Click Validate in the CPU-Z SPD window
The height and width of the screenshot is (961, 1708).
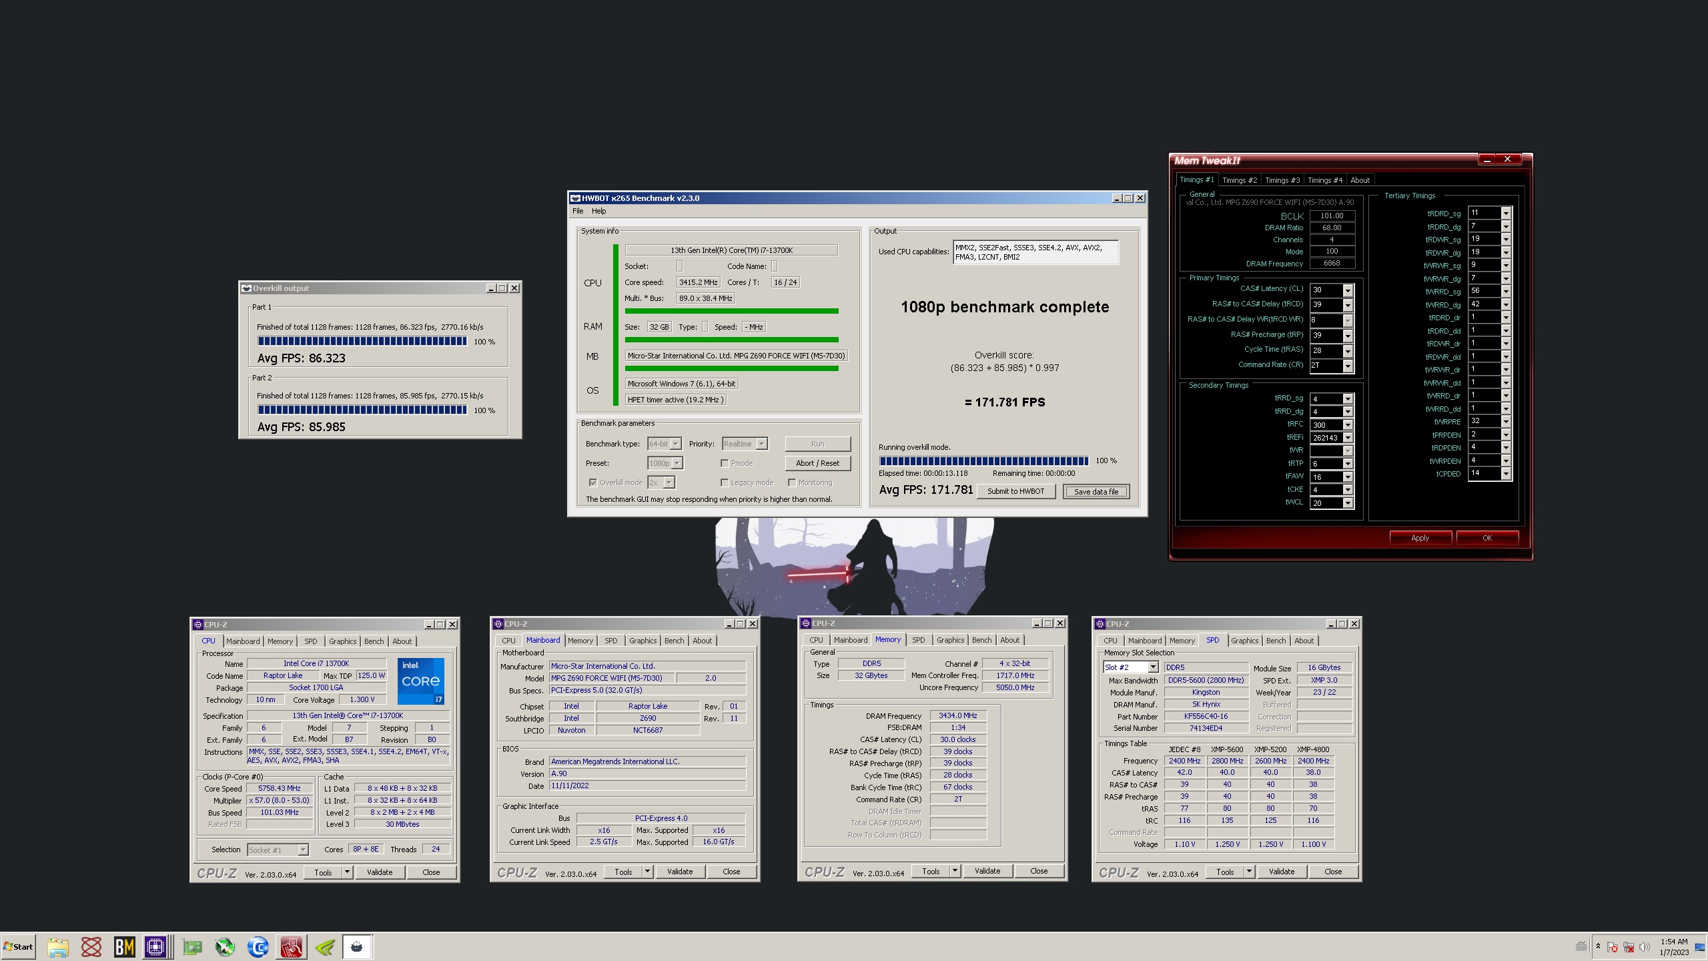click(1282, 872)
